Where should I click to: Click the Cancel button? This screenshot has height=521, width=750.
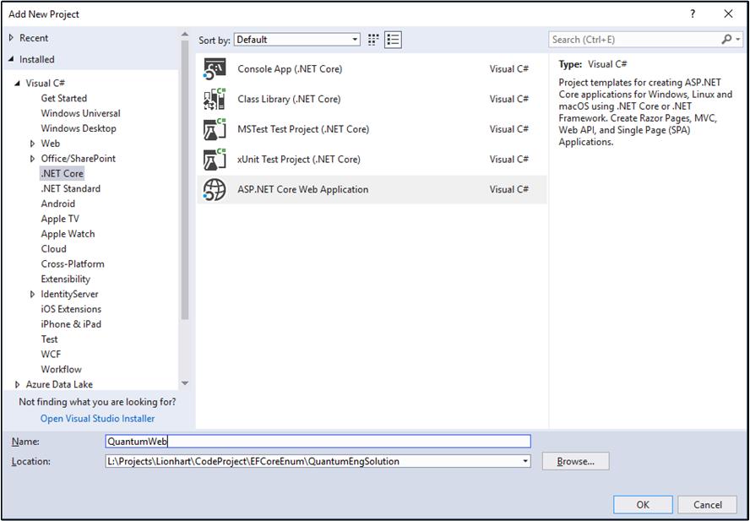tap(708, 505)
